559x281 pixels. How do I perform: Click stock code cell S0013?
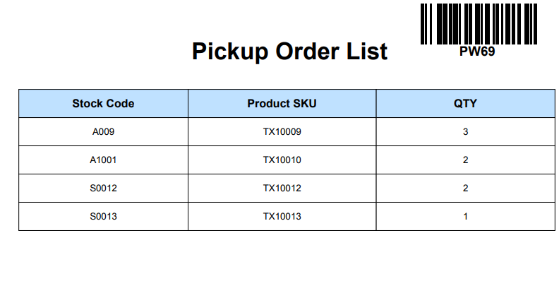pos(103,216)
